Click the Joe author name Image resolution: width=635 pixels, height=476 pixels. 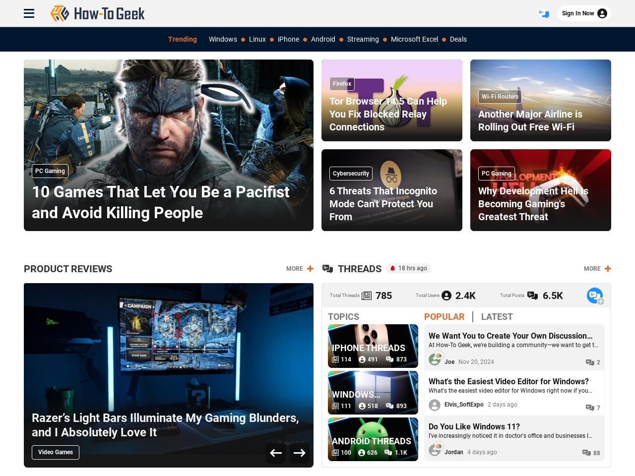pos(449,362)
